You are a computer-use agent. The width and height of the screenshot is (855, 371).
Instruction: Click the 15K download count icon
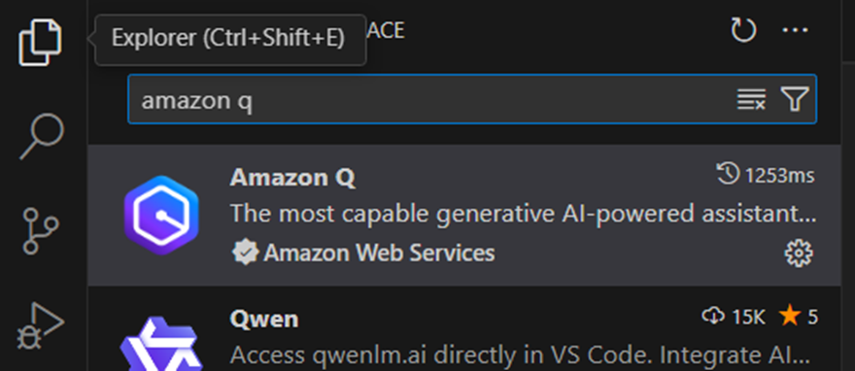pos(713,316)
